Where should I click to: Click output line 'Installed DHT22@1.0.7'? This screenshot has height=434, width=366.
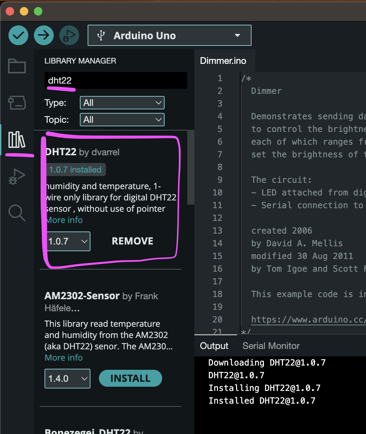tap(262, 401)
